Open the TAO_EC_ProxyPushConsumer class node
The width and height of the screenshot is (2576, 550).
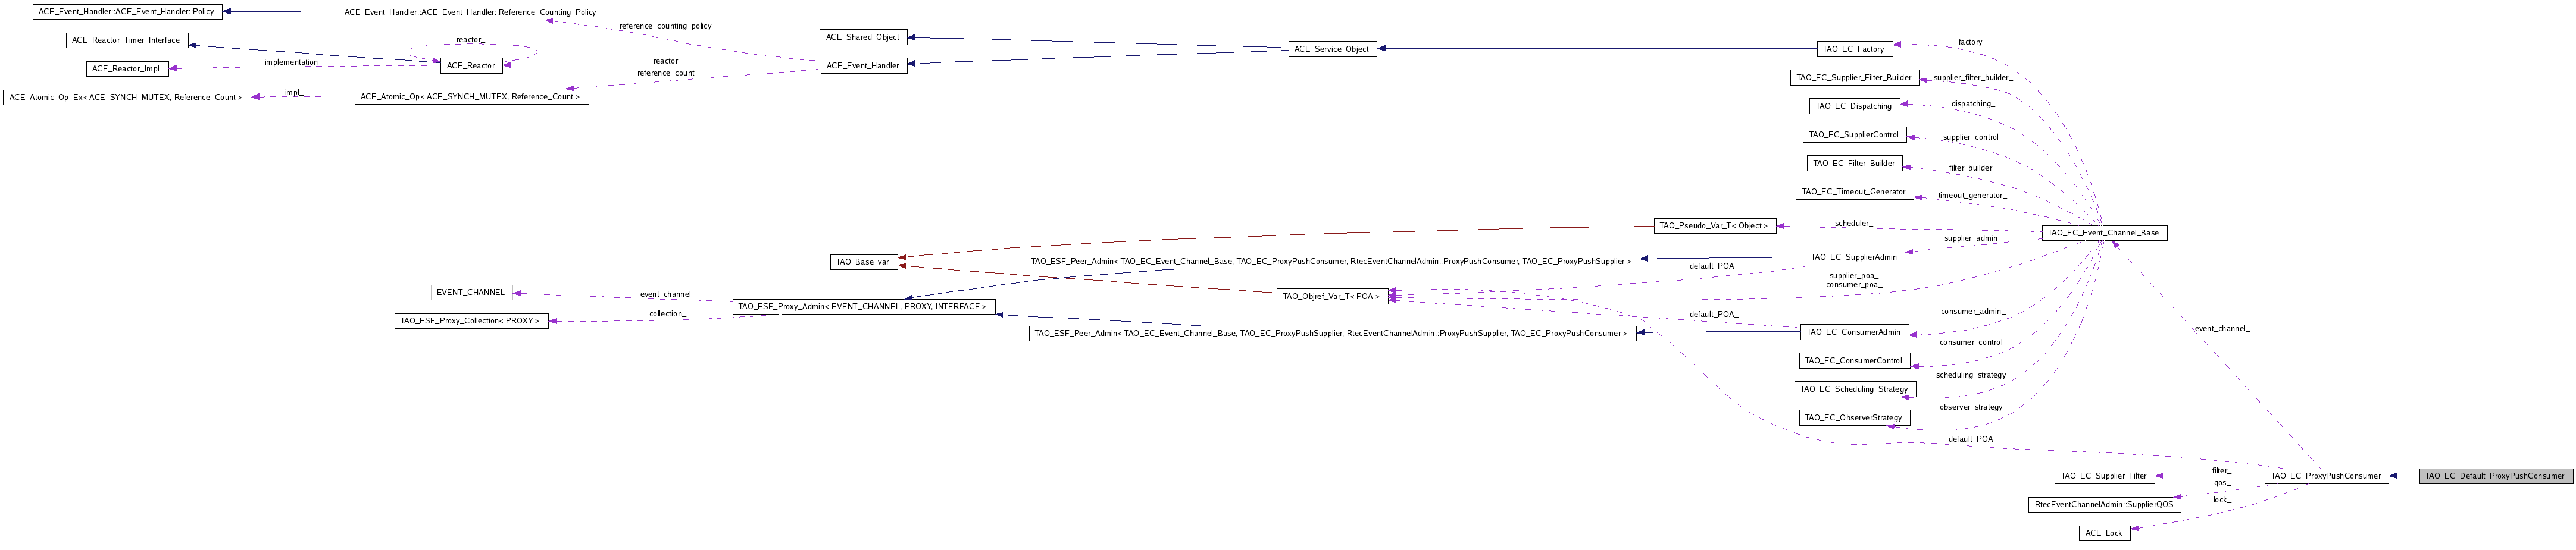(2326, 476)
